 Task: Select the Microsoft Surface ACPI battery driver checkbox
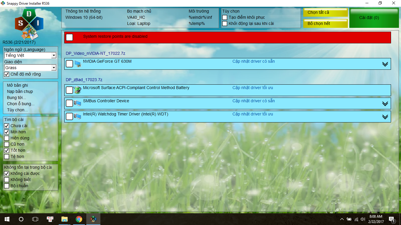tap(70, 90)
